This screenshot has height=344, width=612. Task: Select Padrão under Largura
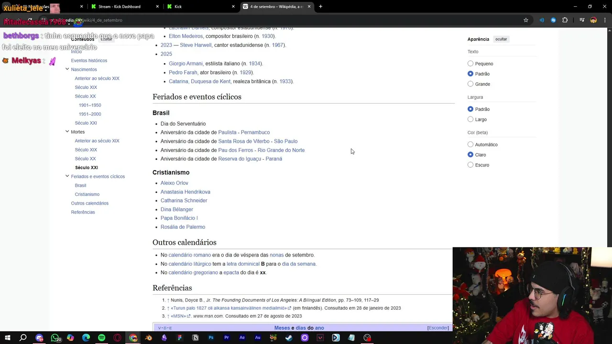click(x=470, y=109)
